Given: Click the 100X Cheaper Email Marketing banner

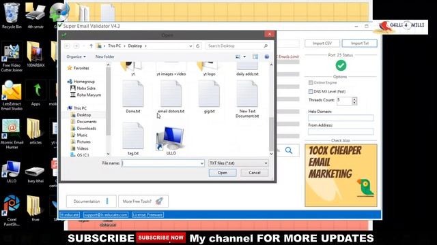Looking at the screenshot, I should tap(341, 176).
